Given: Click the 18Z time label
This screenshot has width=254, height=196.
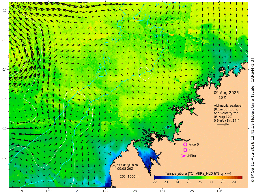Looking at the screenshot, I should (x=222, y=97).
